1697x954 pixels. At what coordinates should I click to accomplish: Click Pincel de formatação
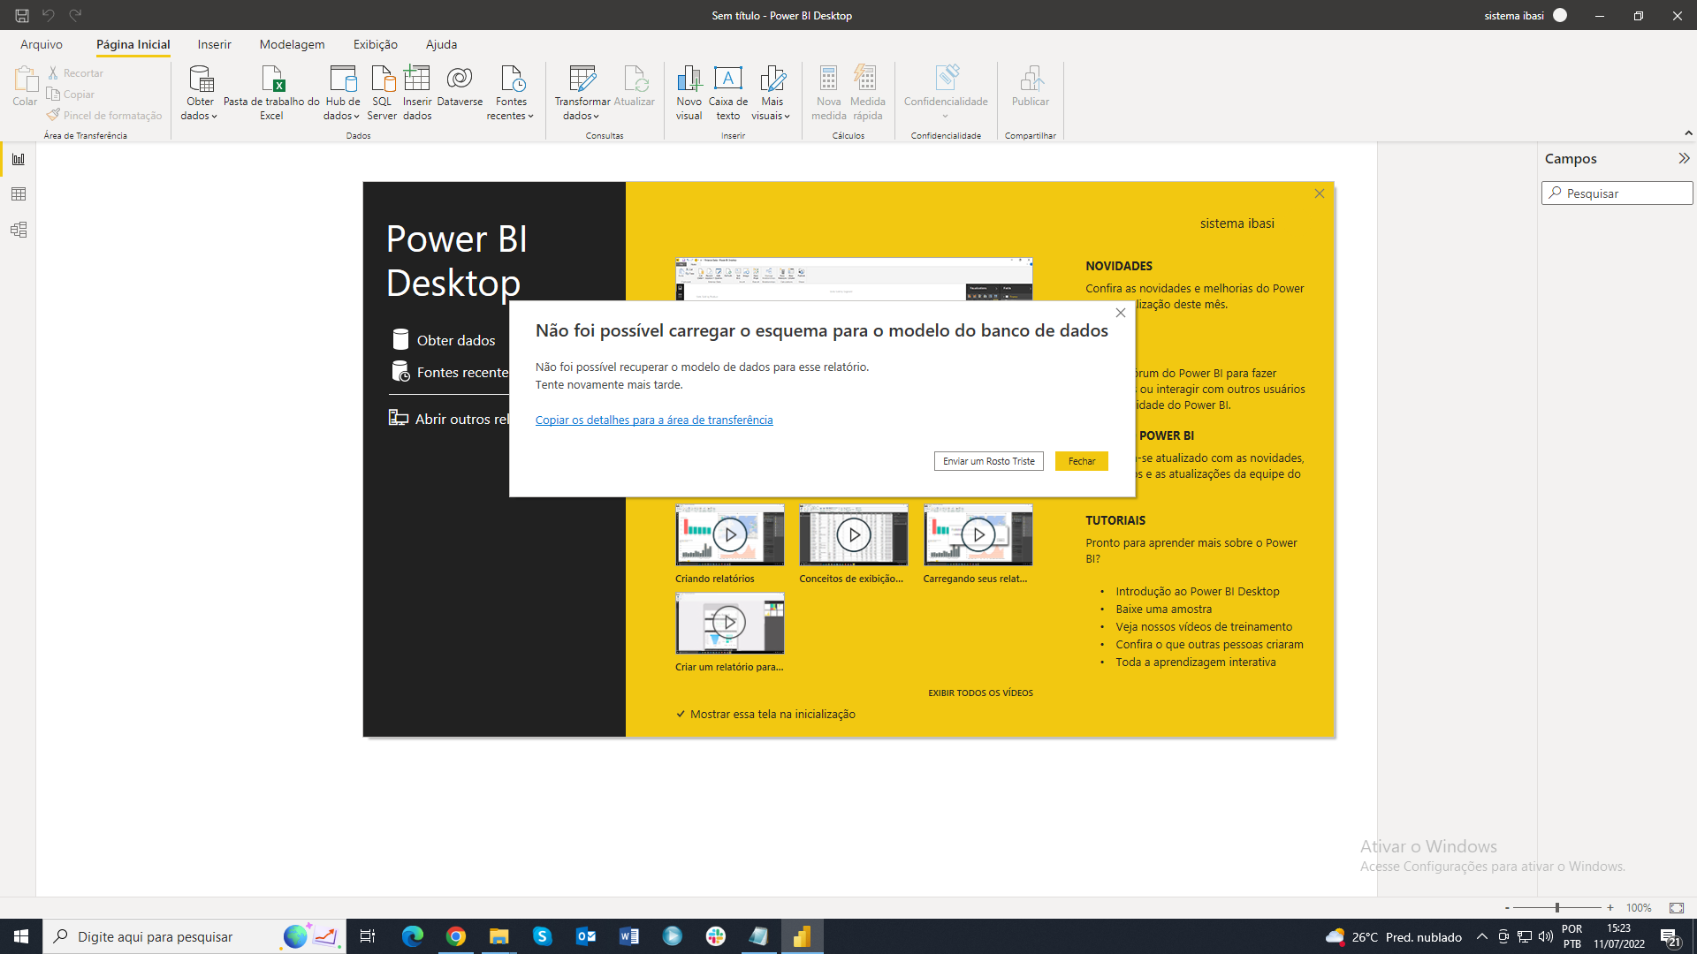104,115
